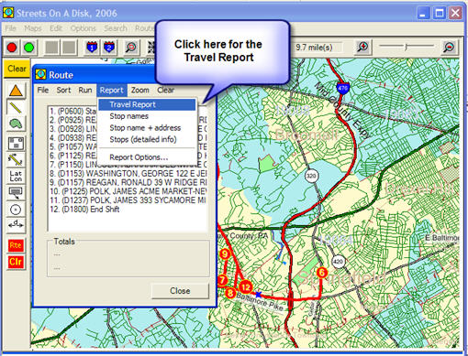Click the yellow Clear button
This screenshot has width=468, height=356.
(x=17, y=69)
